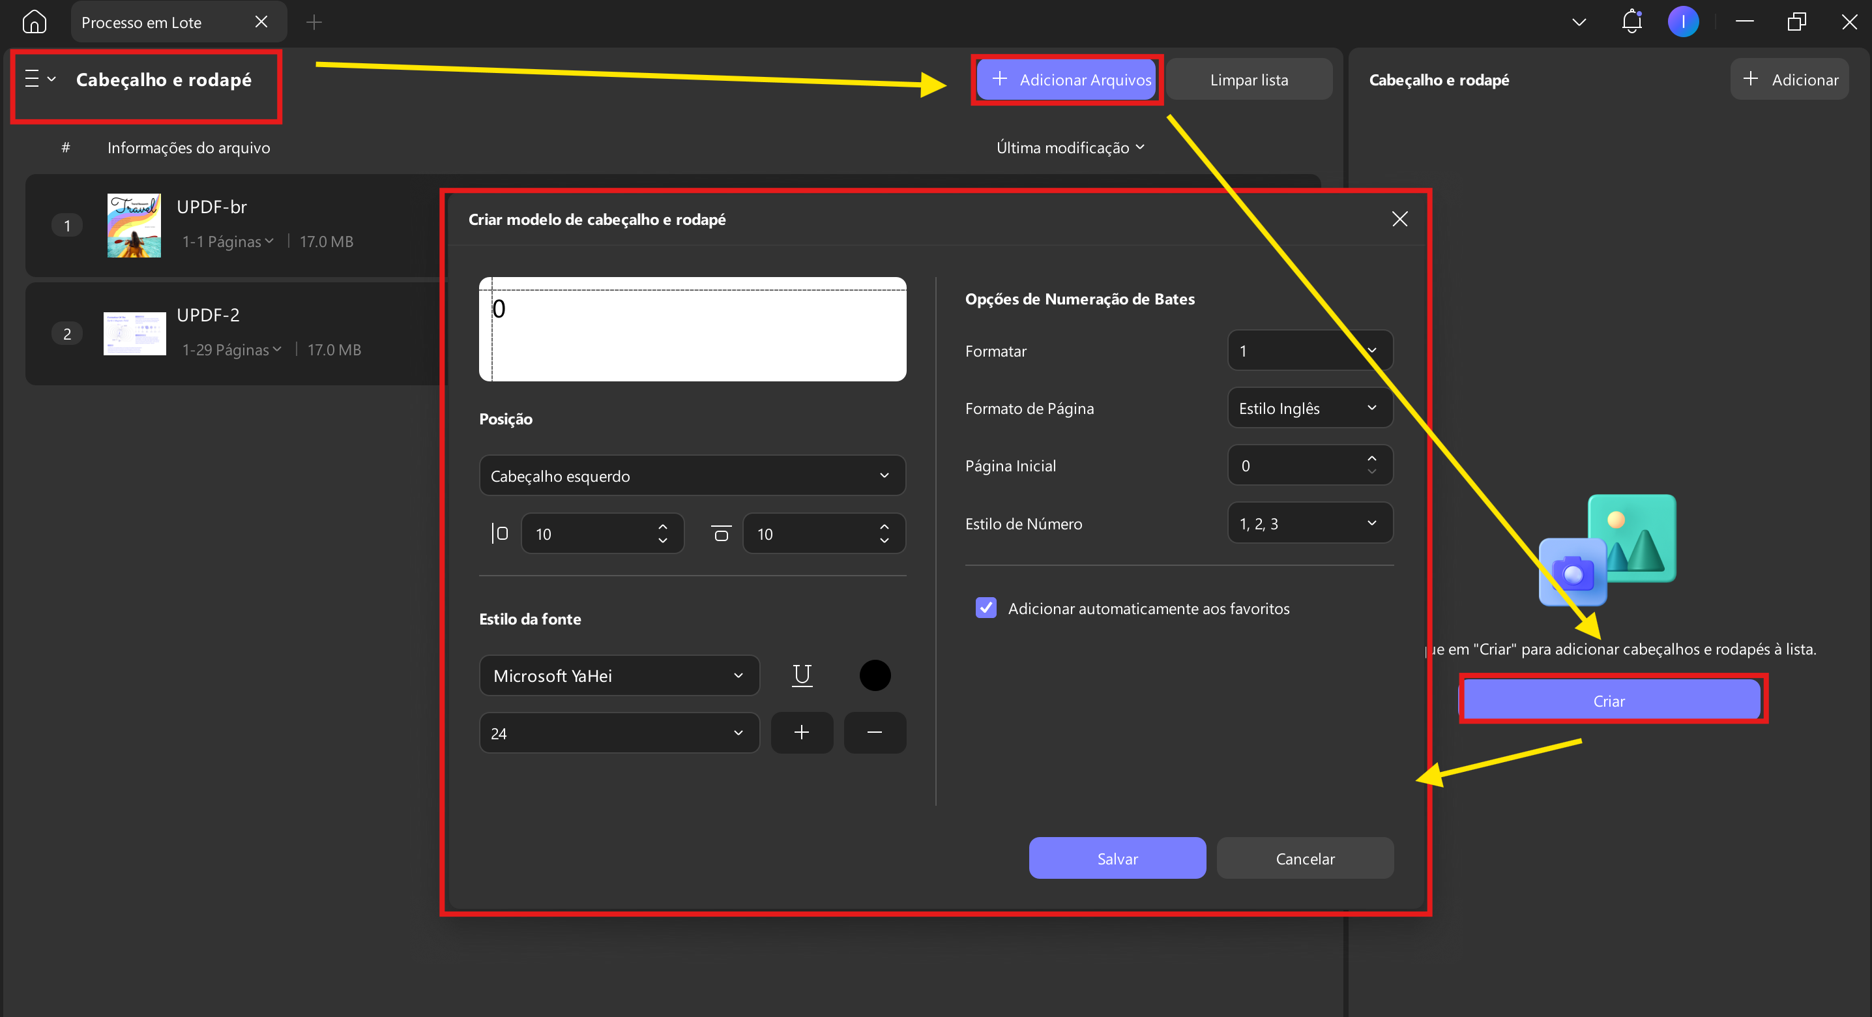
Task: Open the batch tool list menu icon
Action: click(x=39, y=78)
